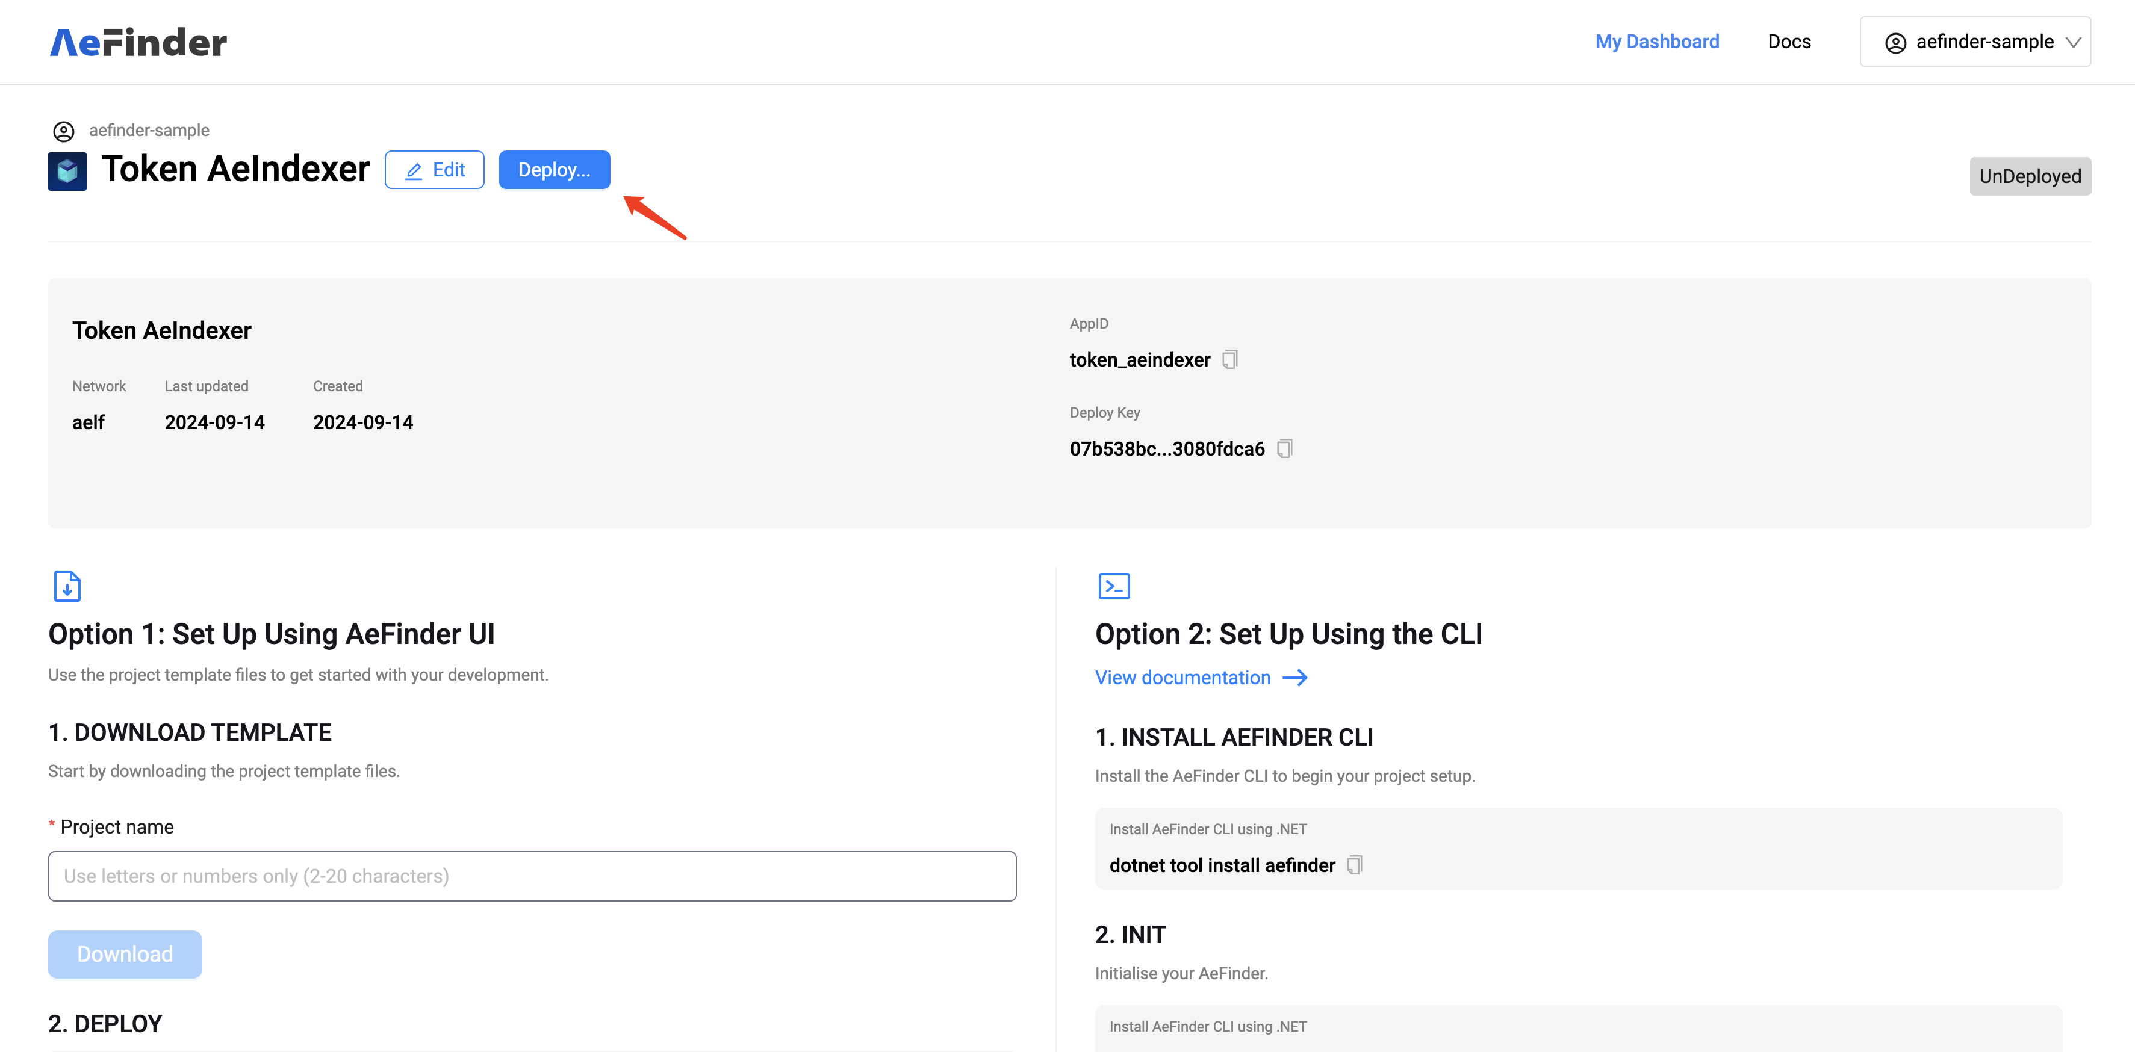Click the Download template button

tap(125, 953)
